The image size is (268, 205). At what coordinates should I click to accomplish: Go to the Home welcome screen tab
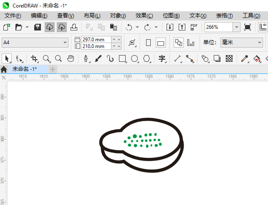point(4,69)
